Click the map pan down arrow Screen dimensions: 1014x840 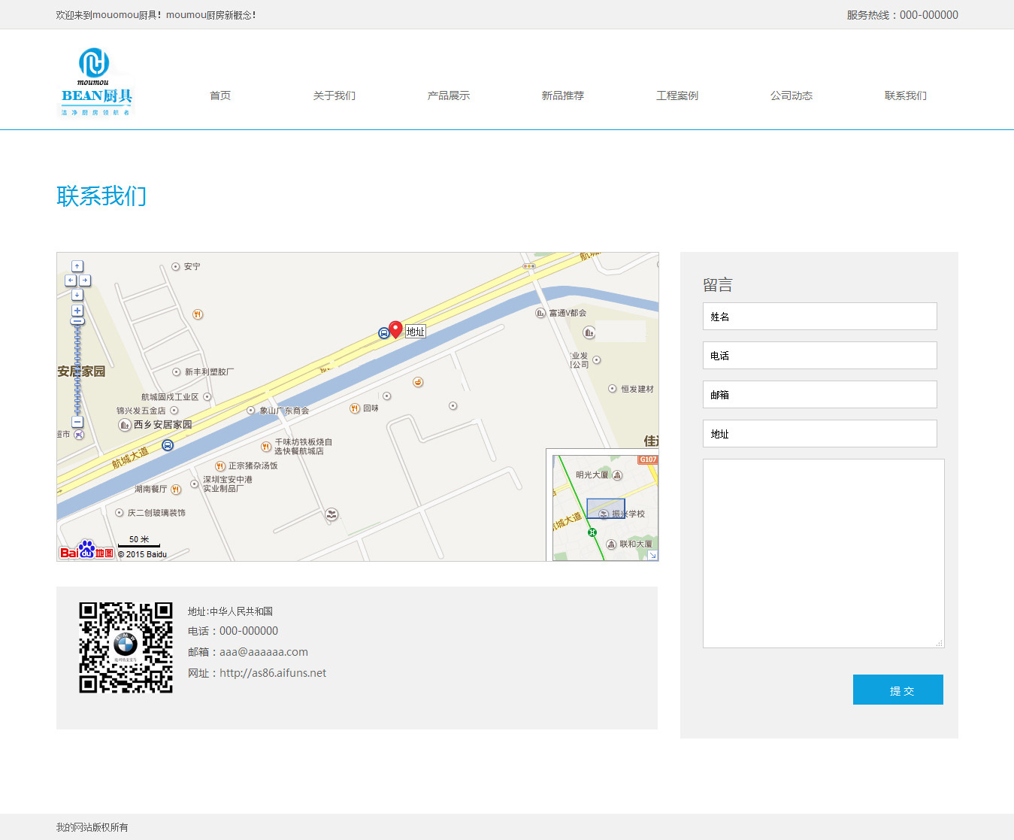pos(77,294)
